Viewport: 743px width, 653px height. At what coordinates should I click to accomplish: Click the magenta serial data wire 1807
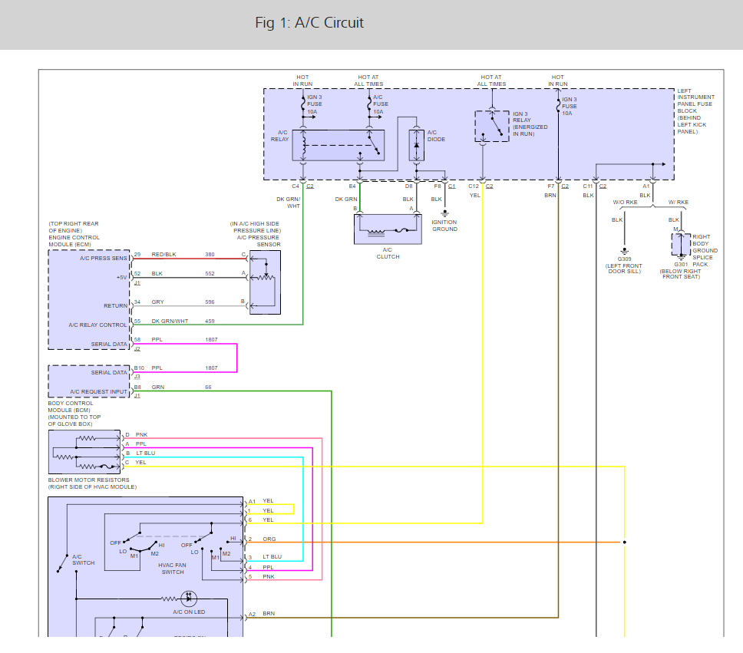(236, 358)
